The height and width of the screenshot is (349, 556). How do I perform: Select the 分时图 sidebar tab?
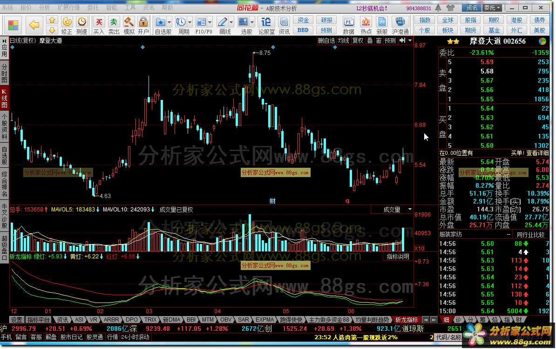4,73
